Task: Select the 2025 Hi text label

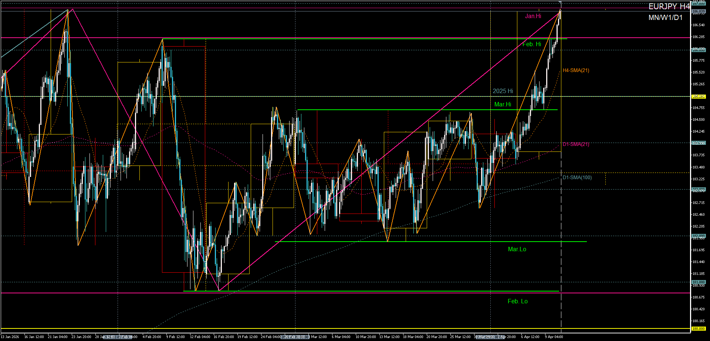Action: (503, 91)
